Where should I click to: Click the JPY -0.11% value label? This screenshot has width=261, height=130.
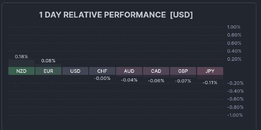point(210,83)
